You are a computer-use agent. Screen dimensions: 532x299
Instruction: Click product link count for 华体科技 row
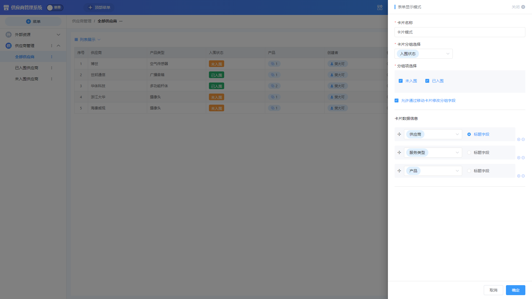pos(274,86)
